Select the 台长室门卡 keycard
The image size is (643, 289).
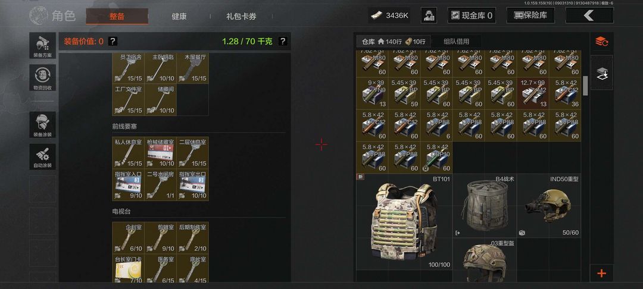(128, 269)
